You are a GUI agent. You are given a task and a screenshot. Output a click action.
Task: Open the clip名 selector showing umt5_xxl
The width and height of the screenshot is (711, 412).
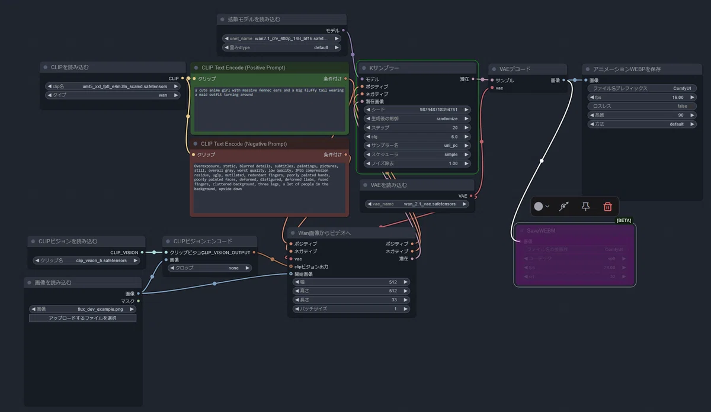(x=113, y=86)
